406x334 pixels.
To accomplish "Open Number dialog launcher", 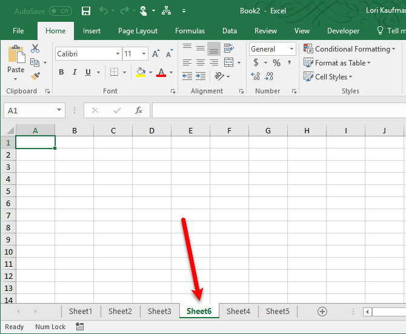I will tap(294, 91).
